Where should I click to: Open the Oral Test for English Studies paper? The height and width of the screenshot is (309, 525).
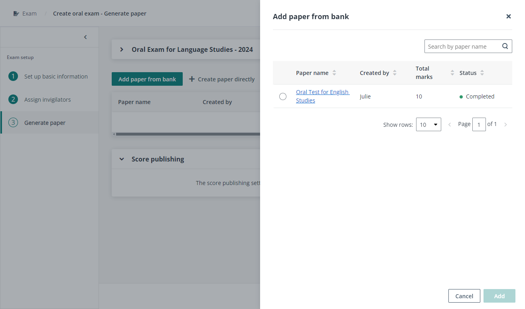point(322,96)
